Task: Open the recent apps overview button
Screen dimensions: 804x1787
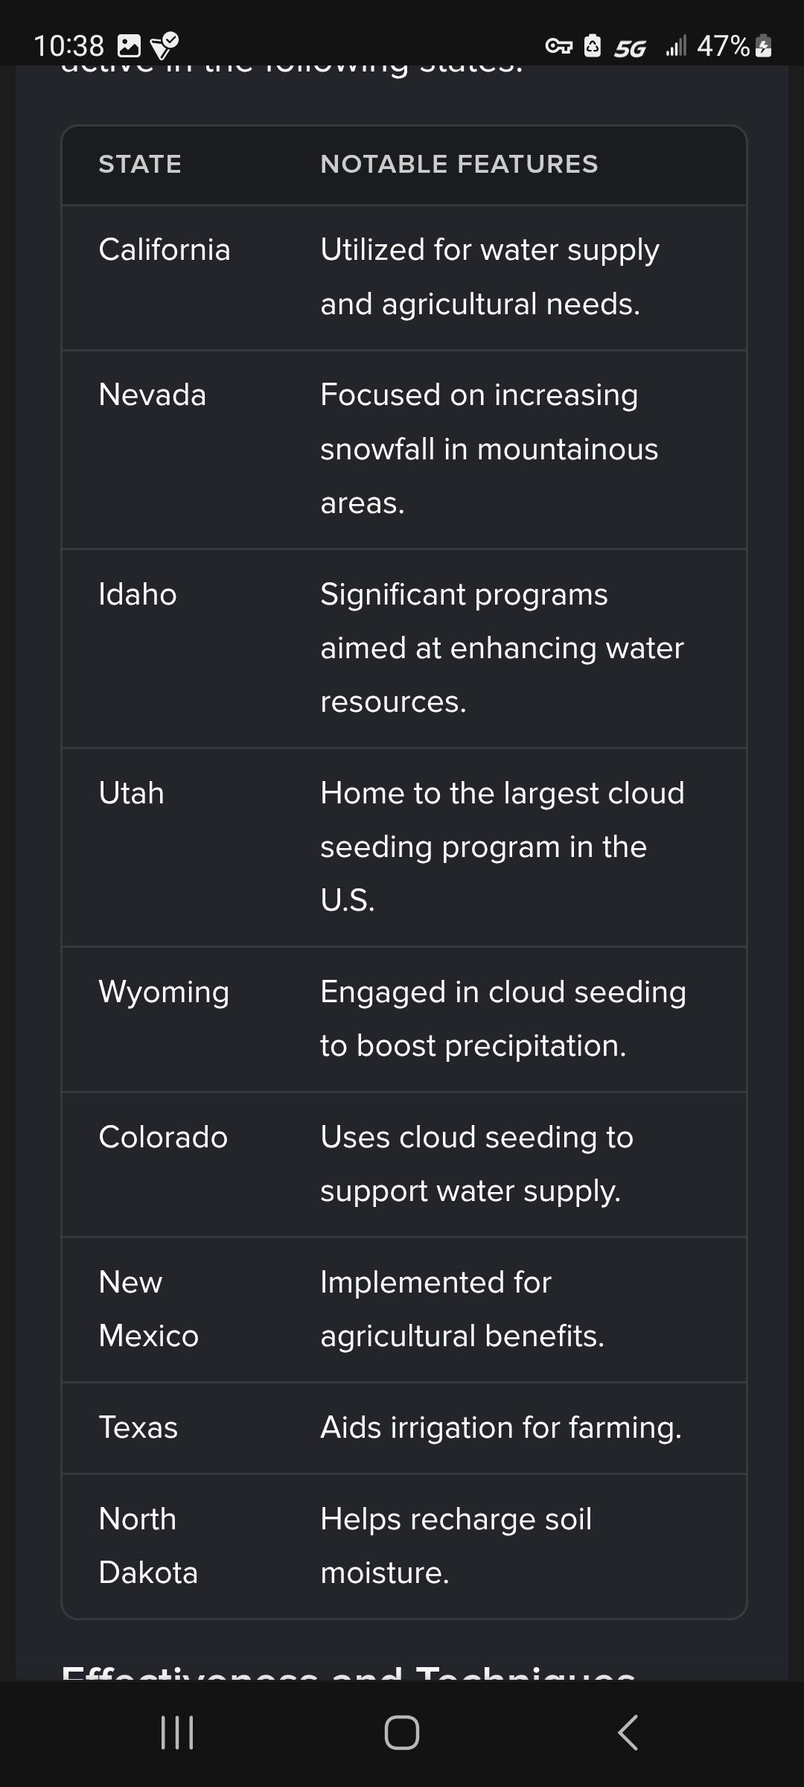Action: pos(177,1732)
